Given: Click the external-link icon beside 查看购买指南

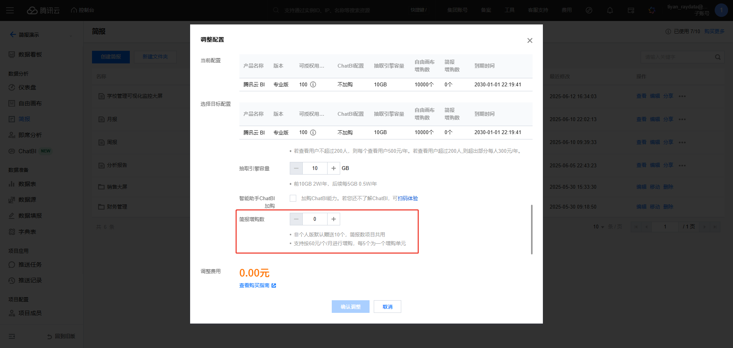Looking at the screenshot, I should (x=274, y=285).
